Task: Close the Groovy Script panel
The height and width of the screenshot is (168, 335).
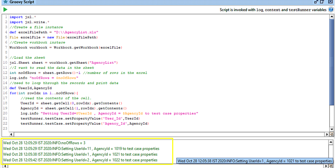Action: [331, 2]
